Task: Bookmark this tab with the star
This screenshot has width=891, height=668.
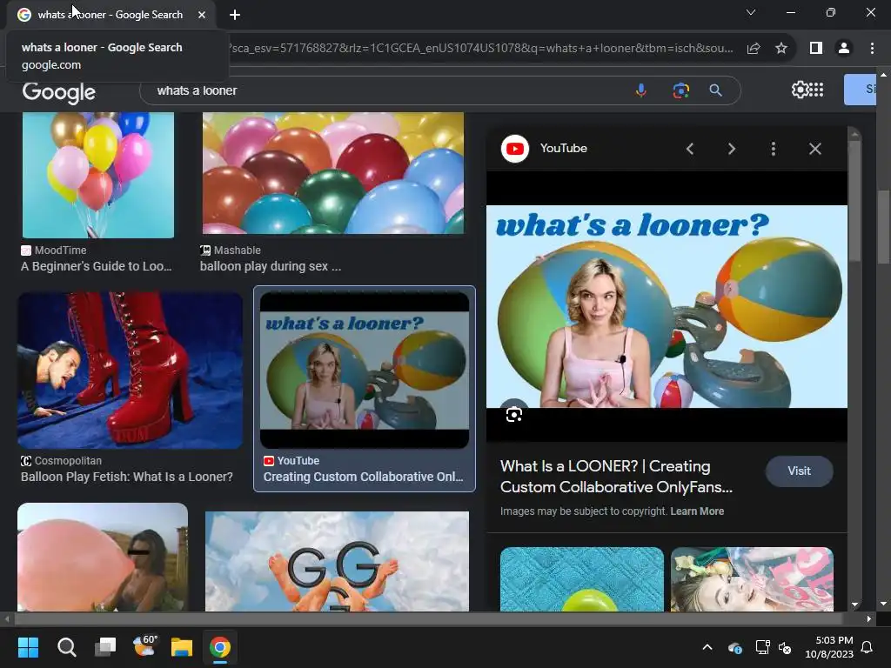Action: (781, 49)
